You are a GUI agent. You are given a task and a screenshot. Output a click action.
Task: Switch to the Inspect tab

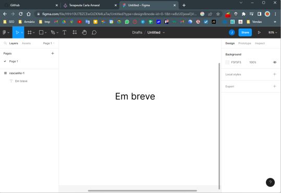point(260,43)
